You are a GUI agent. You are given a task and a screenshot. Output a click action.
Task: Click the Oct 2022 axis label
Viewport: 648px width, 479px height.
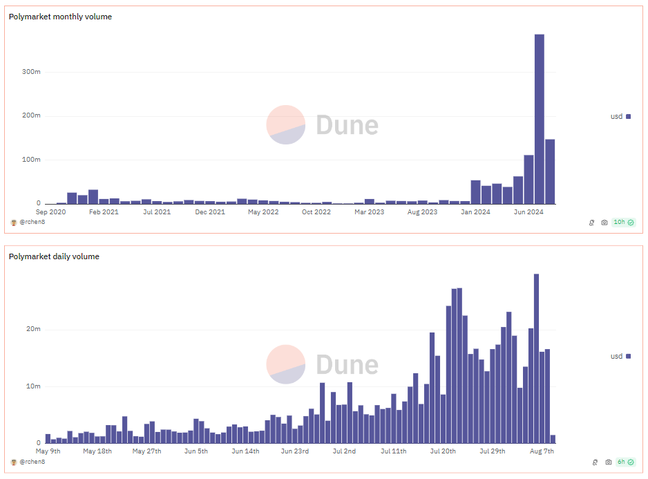tap(316, 212)
